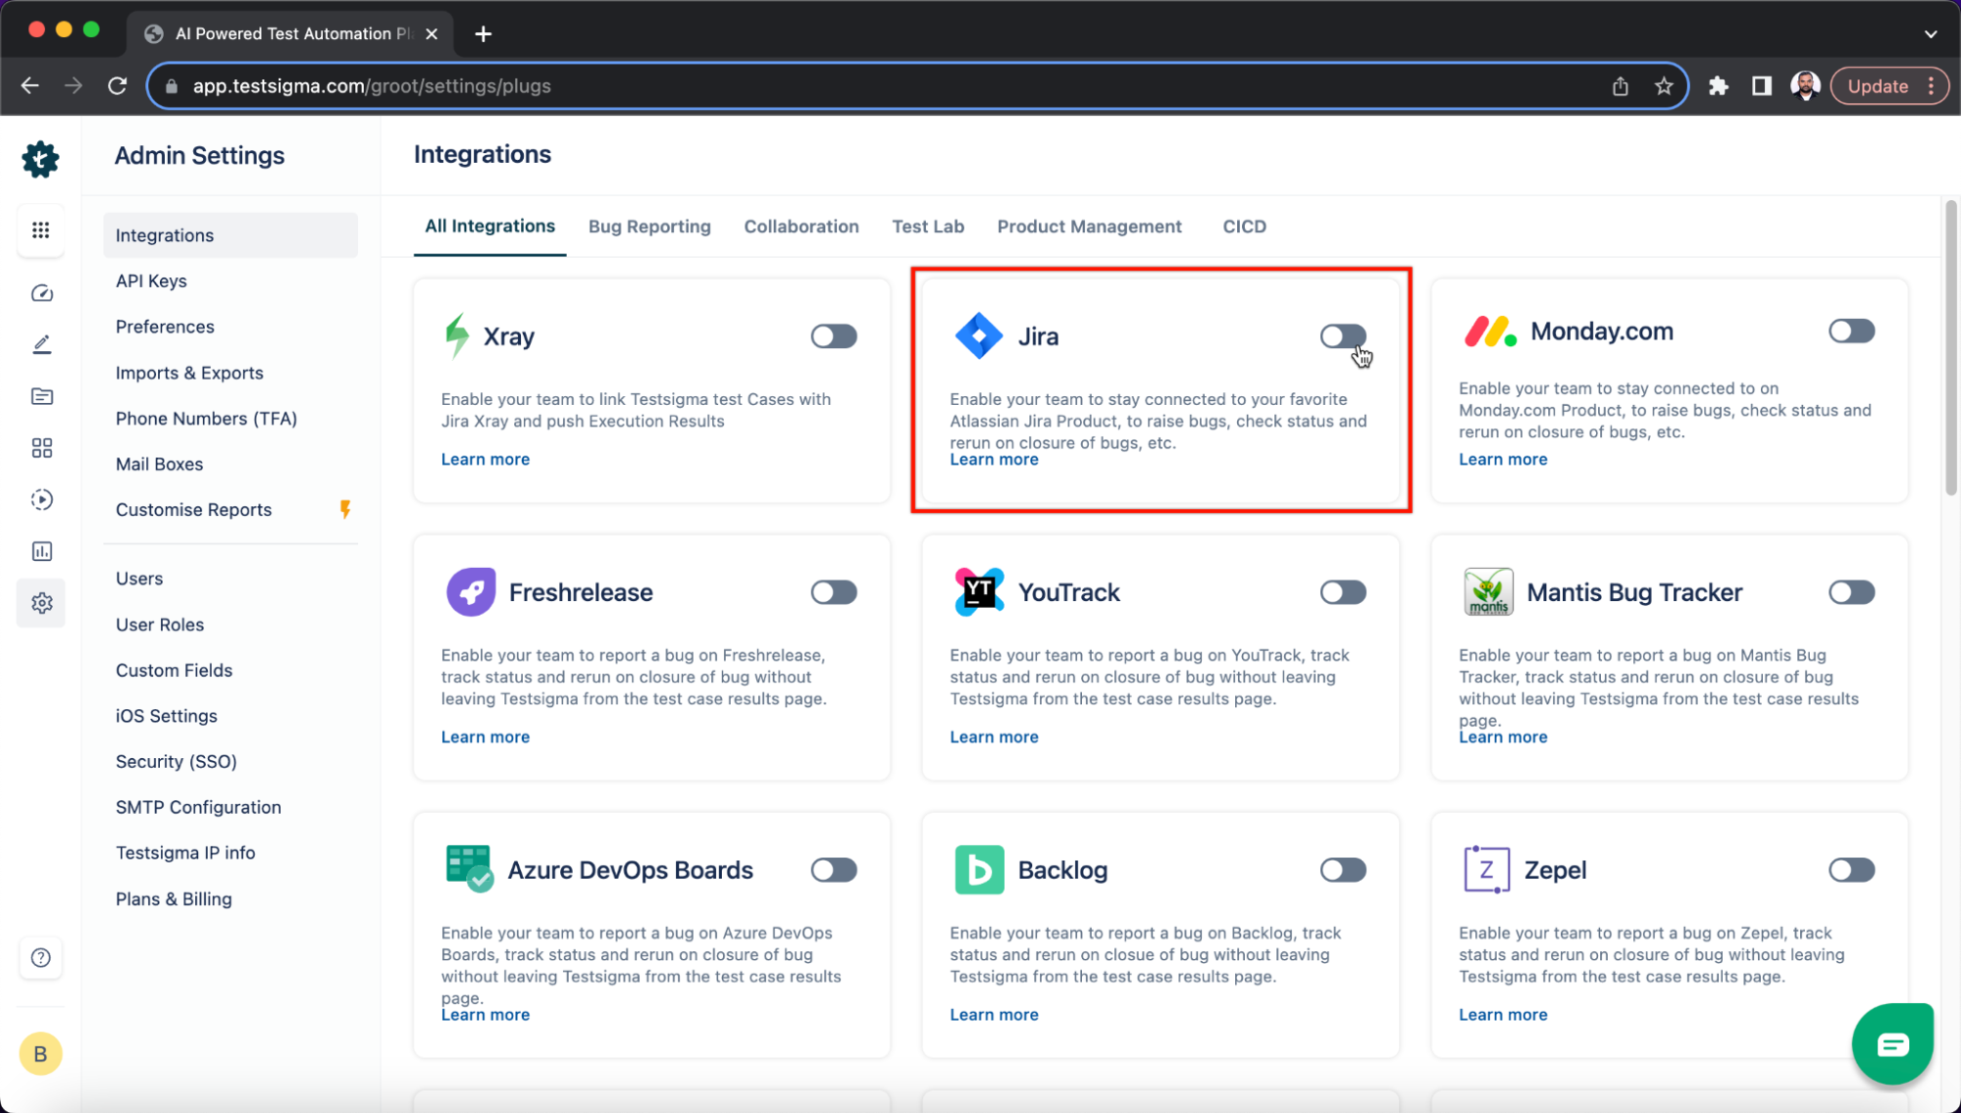Click the Mantis Bug Tracker logo

coord(1488,592)
